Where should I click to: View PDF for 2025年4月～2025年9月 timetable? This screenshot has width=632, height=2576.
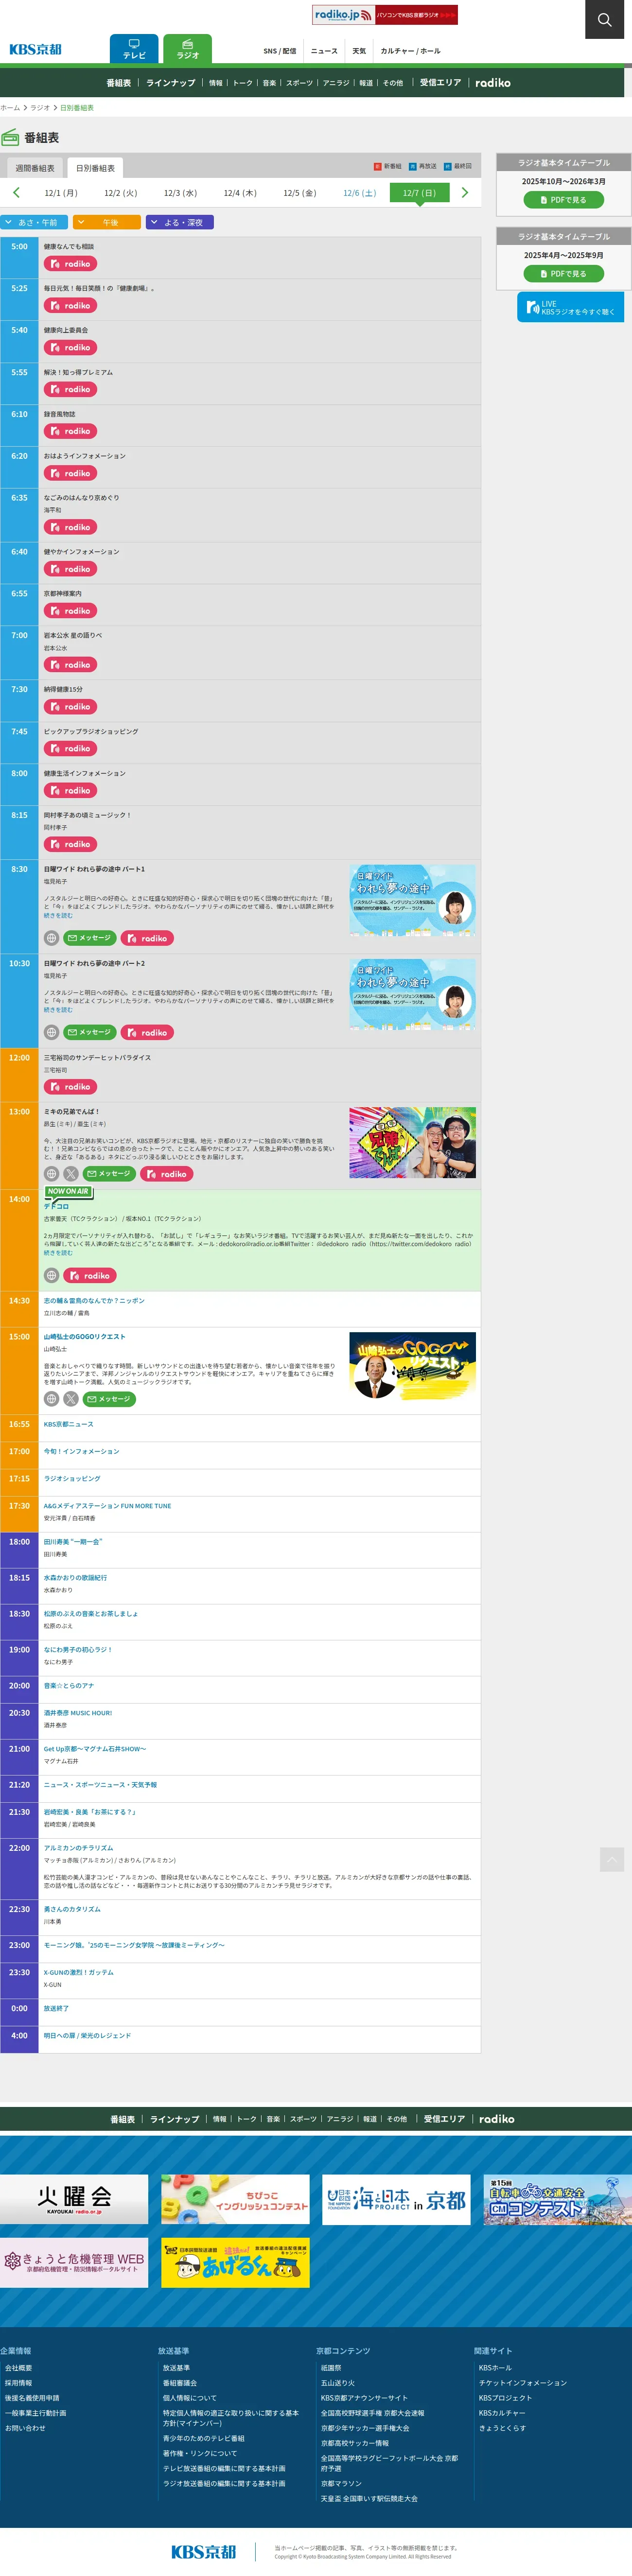tap(564, 274)
